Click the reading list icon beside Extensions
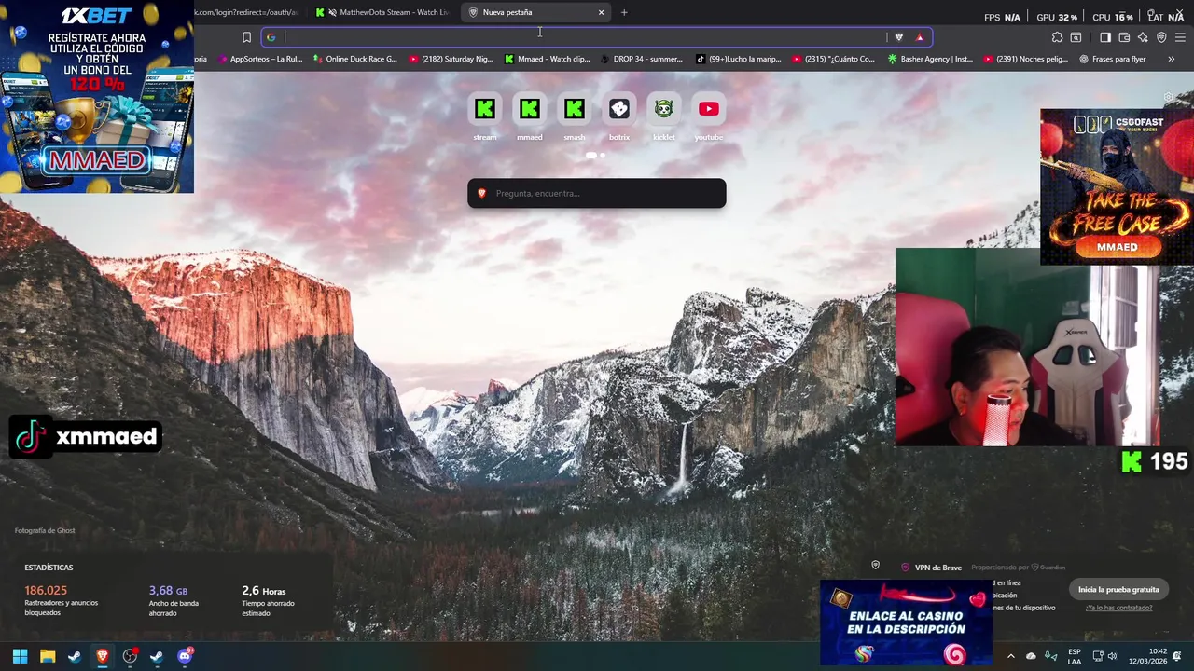 tap(1076, 37)
